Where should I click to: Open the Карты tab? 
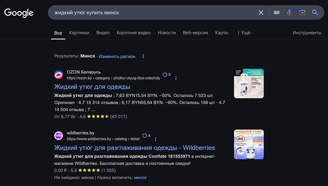pyautogui.click(x=222, y=33)
